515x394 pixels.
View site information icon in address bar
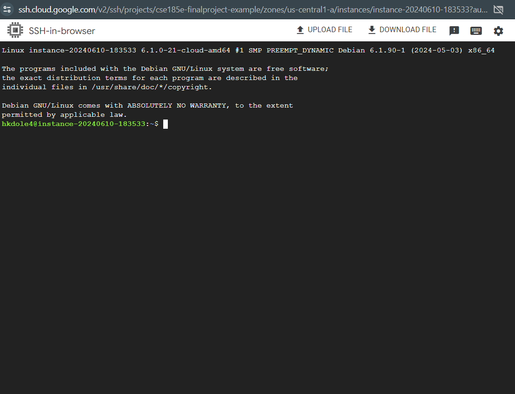point(7,9)
